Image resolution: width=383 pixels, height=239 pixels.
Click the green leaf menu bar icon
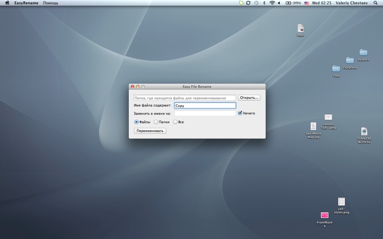tap(241, 3)
